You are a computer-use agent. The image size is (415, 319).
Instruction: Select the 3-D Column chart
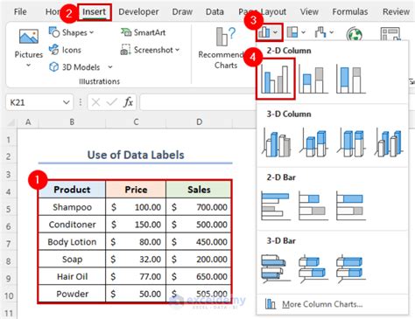click(389, 143)
